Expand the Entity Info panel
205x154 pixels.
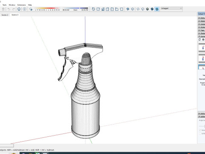(202, 18)
